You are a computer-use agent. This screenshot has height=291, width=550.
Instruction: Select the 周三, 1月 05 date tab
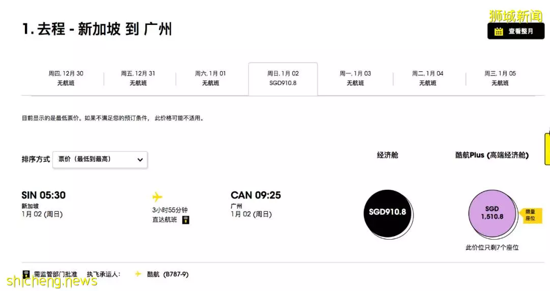tap(500, 78)
